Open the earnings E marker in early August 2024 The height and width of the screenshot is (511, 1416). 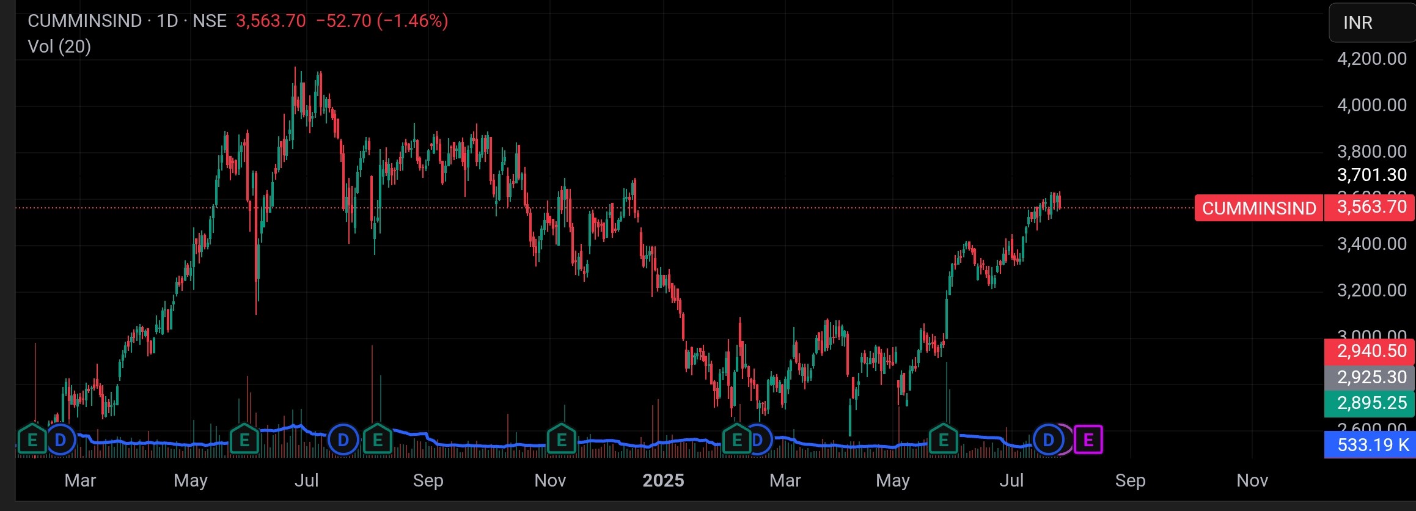pyautogui.click(x=378, y=440)
